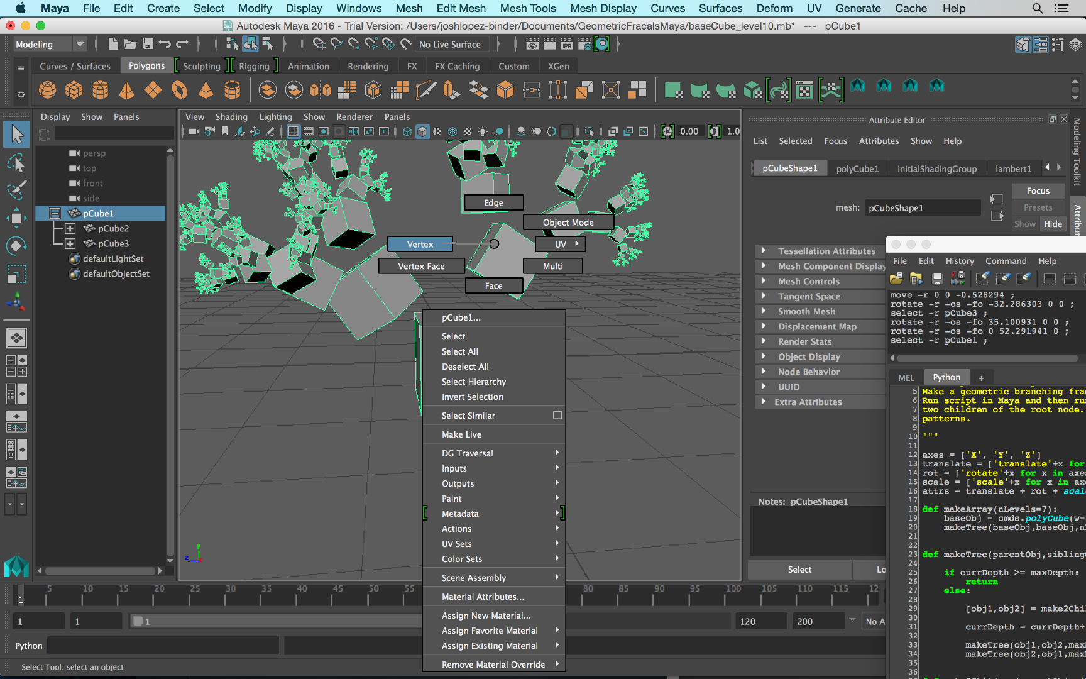Open the Mesh Tools menu
This screenshot has width=1086, height=679.
527,8
